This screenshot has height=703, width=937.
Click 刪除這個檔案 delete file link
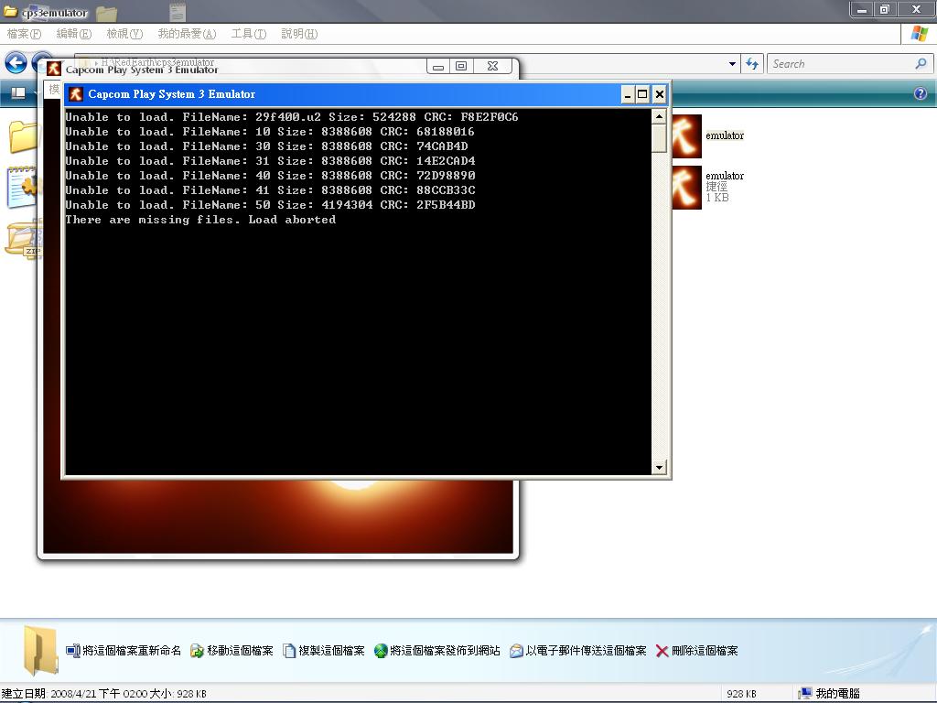(696, 651)
